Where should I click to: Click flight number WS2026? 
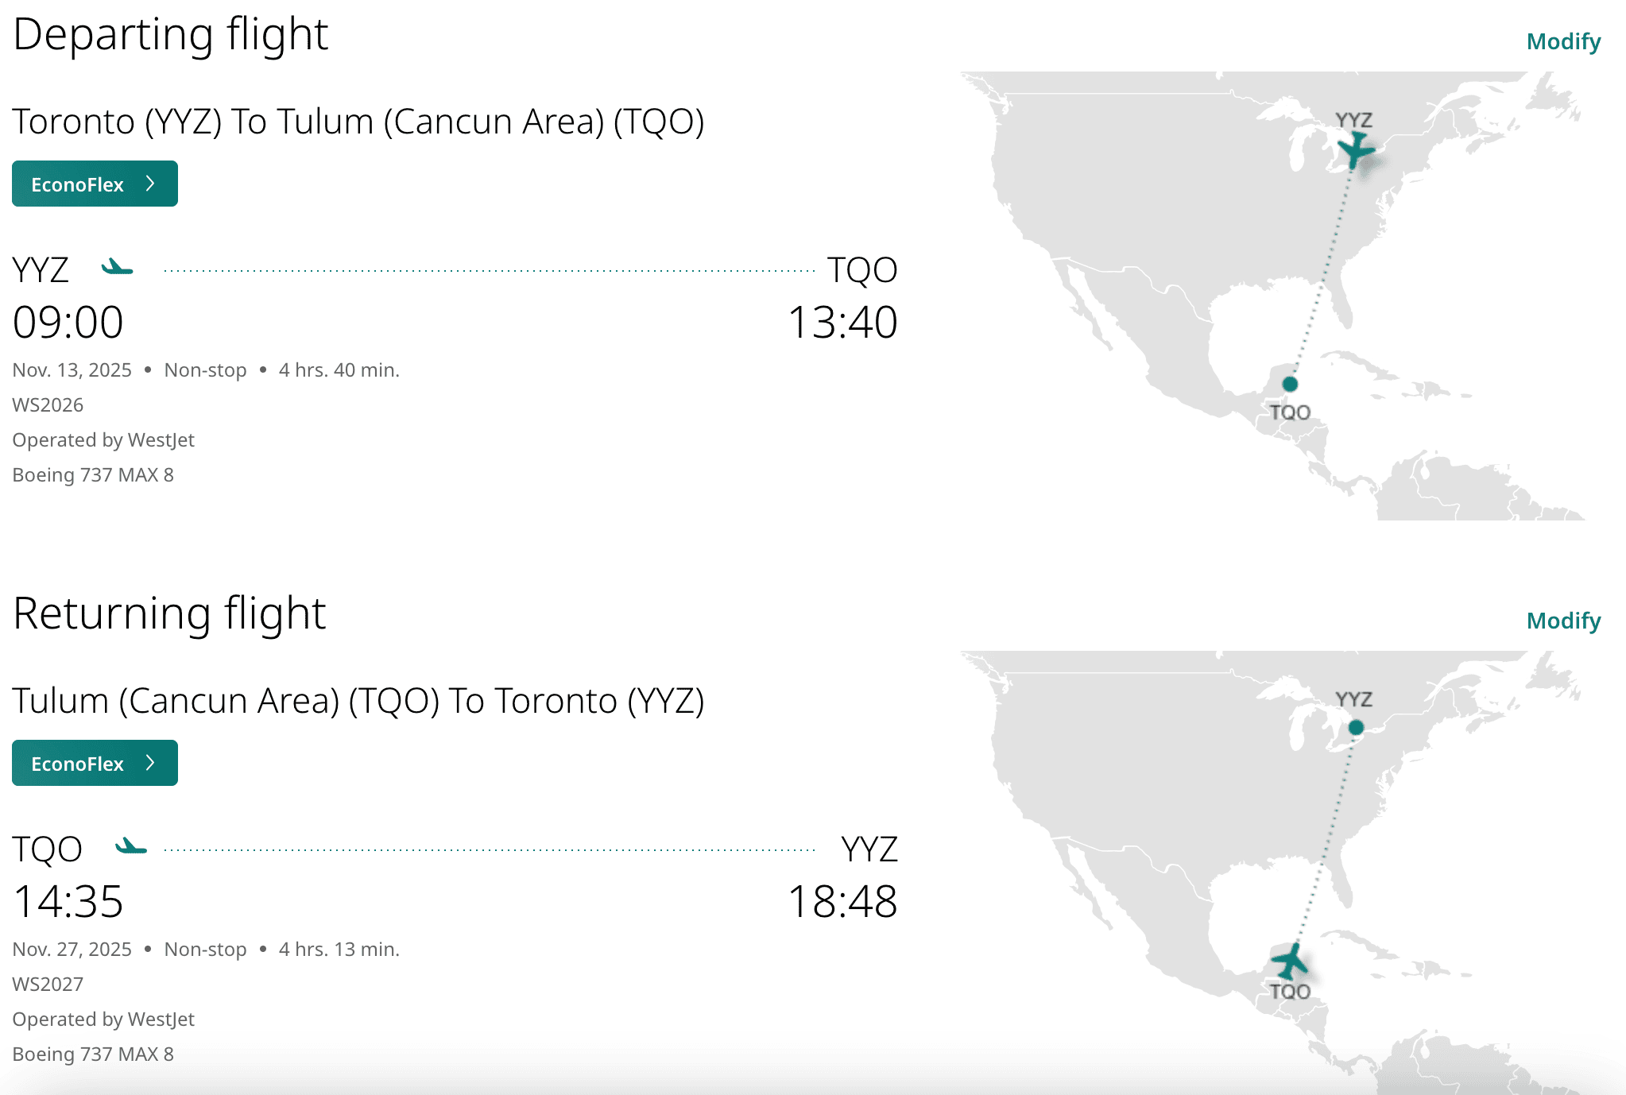pyautogui.click(x=48, y=404)
